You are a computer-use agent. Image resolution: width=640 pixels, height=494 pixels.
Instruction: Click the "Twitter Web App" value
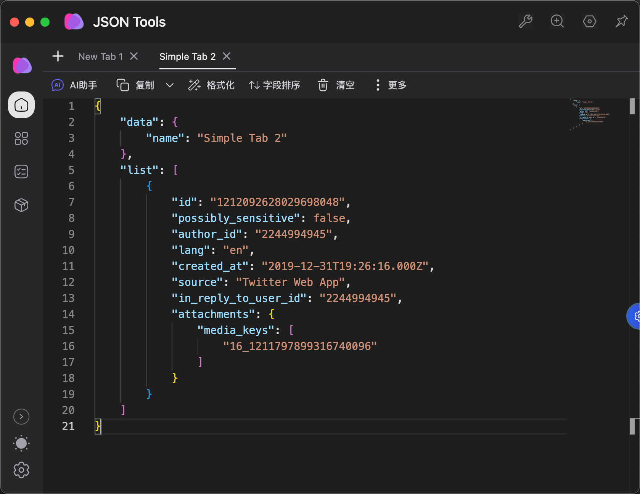point(290,282)
